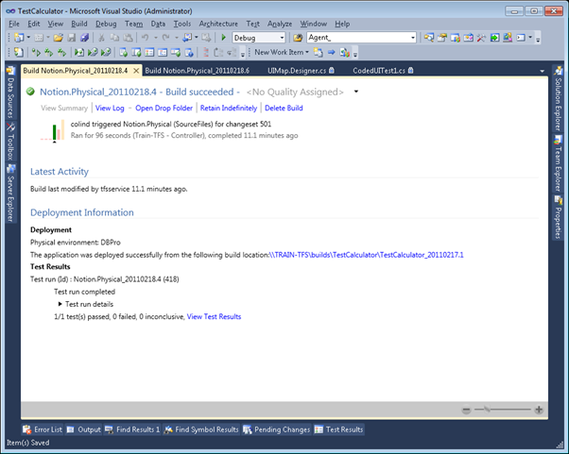
Task: Switch to Build Notion.Physical_20110218.6 tab
Action: point(197,71)
